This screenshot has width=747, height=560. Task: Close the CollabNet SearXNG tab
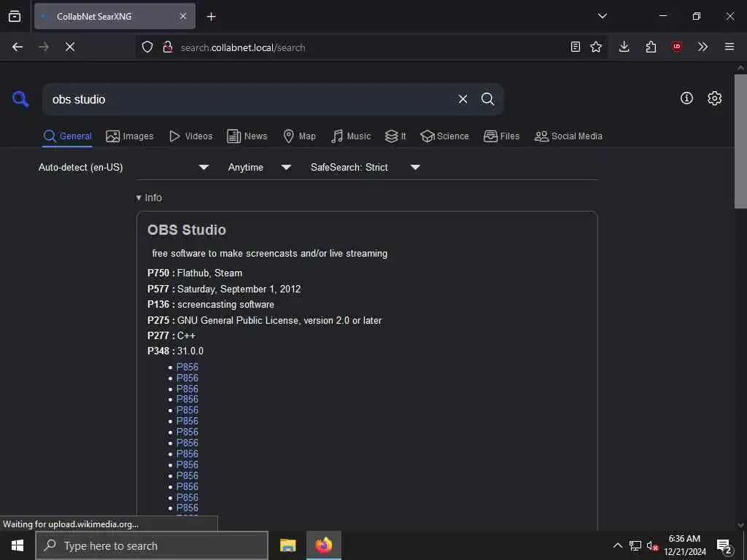tap(183, 16)
